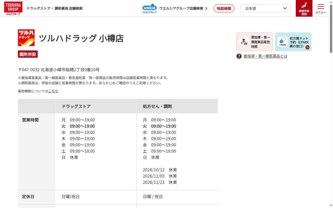Click 日曜/祝日 in the ドラッグストア column

[x=71, y=197]
